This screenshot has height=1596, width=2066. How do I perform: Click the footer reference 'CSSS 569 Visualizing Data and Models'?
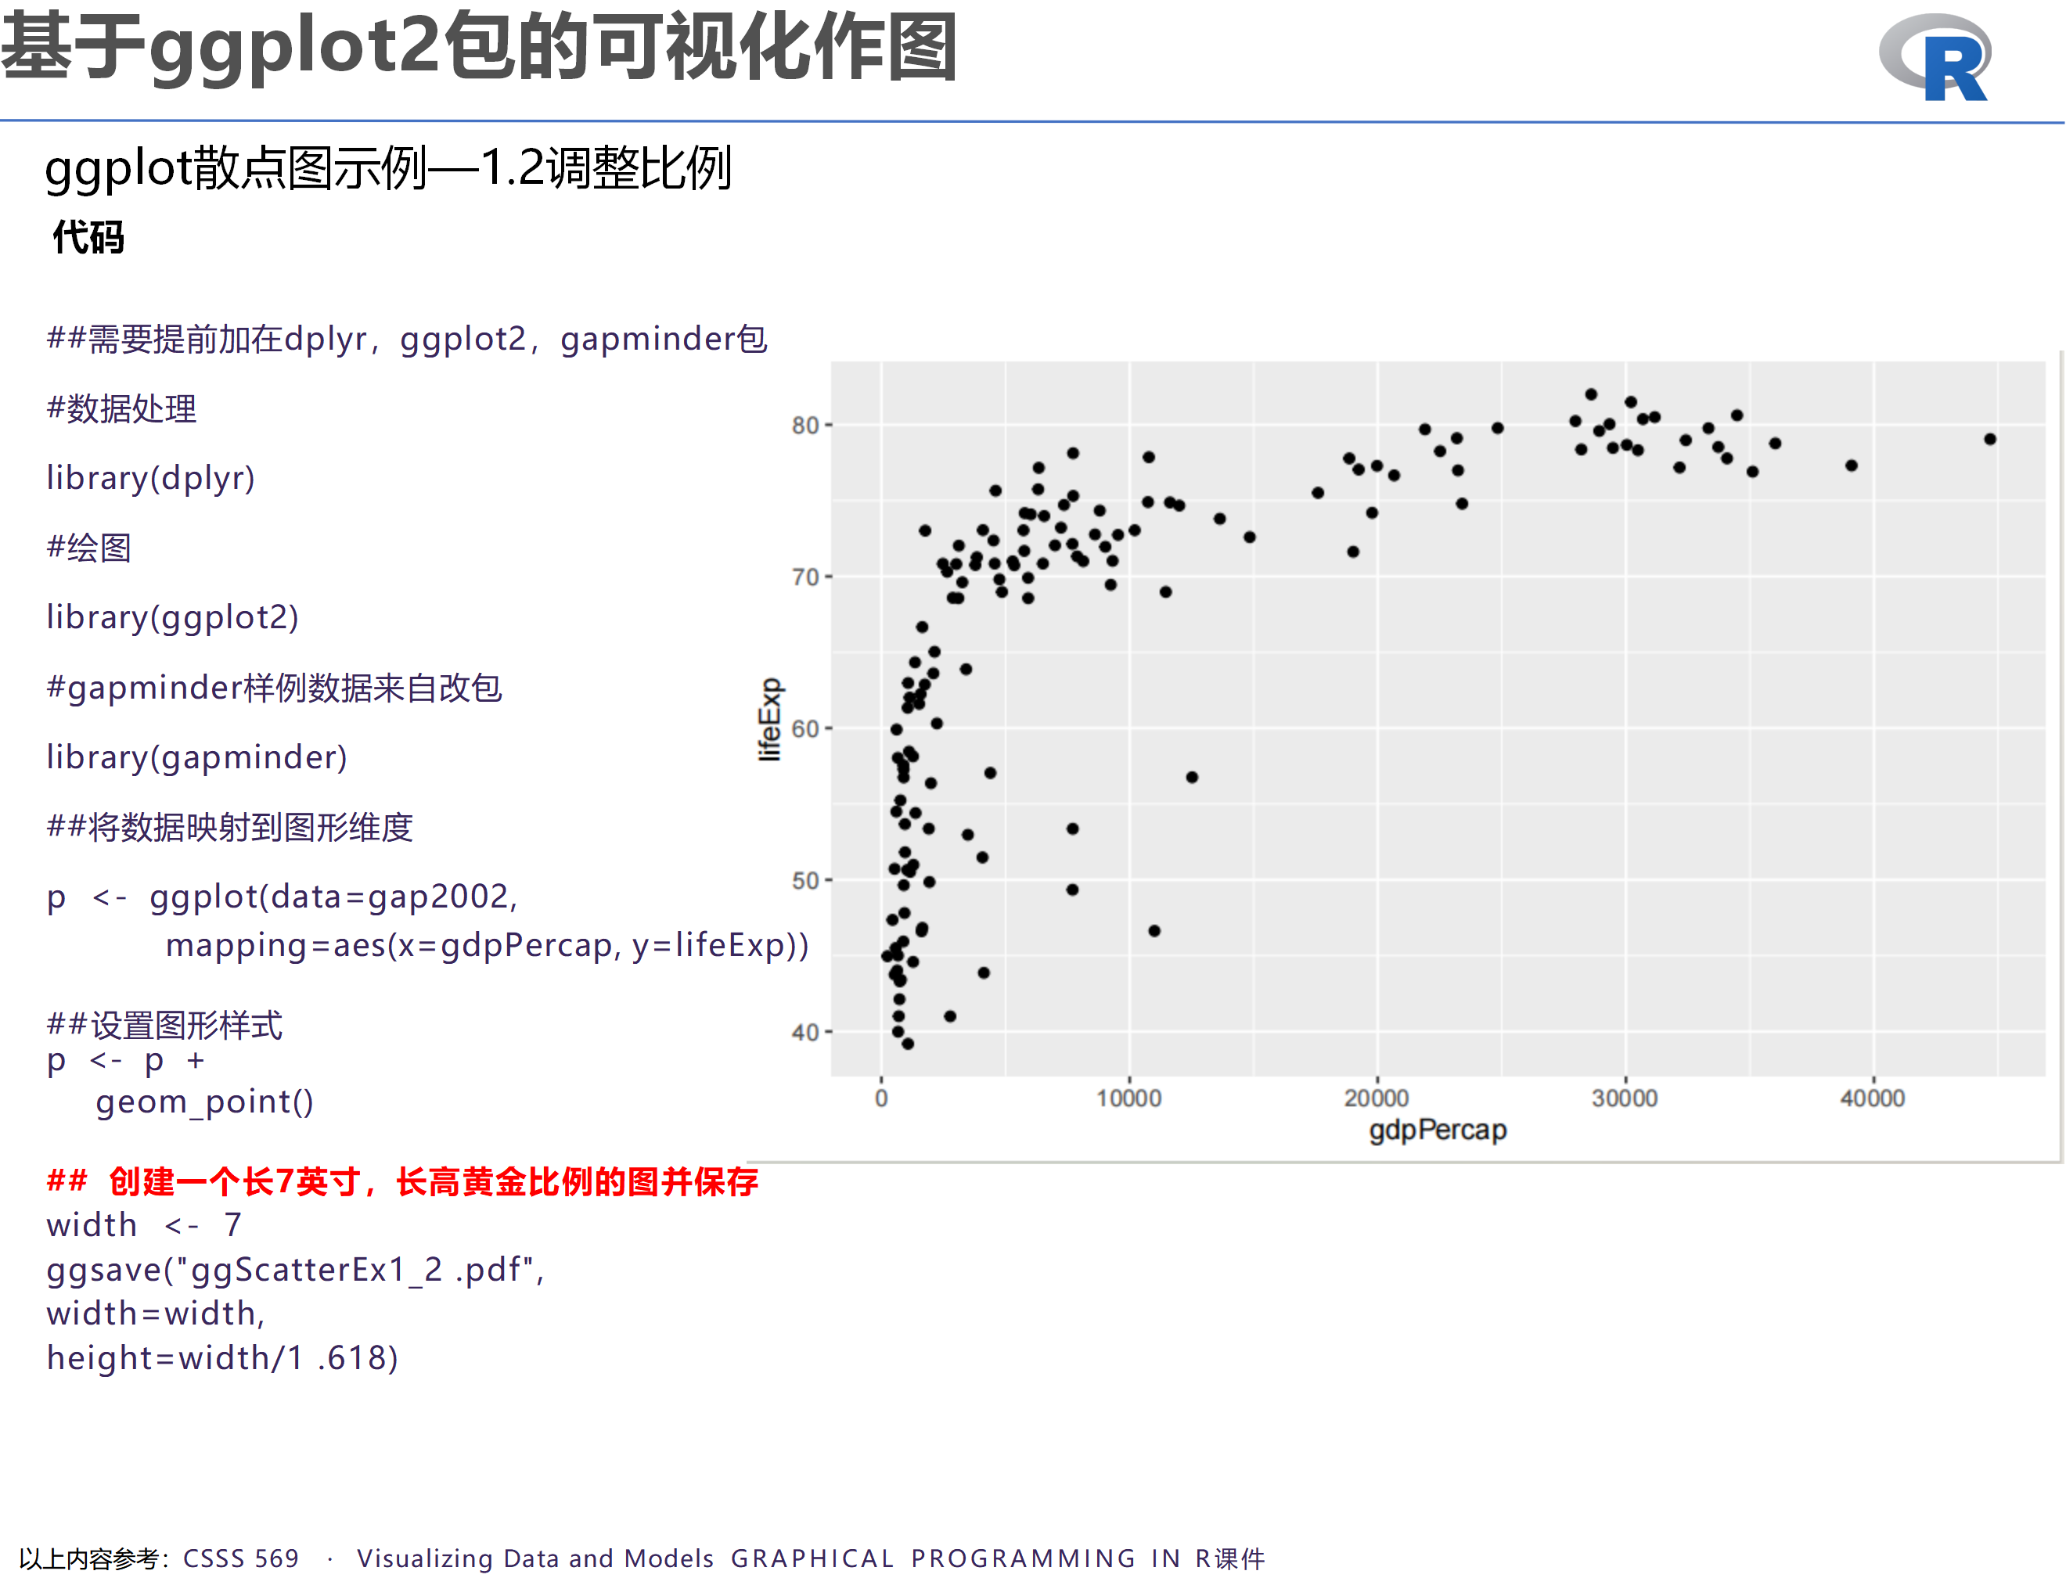point(448,1558)
